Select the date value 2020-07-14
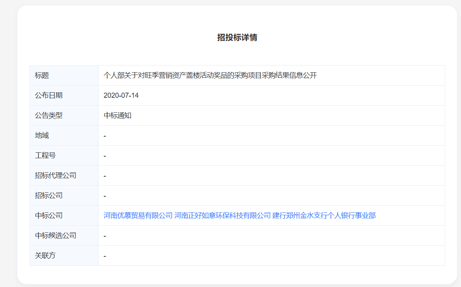Viewport: 461px width, 287px height. pos(121,95)
